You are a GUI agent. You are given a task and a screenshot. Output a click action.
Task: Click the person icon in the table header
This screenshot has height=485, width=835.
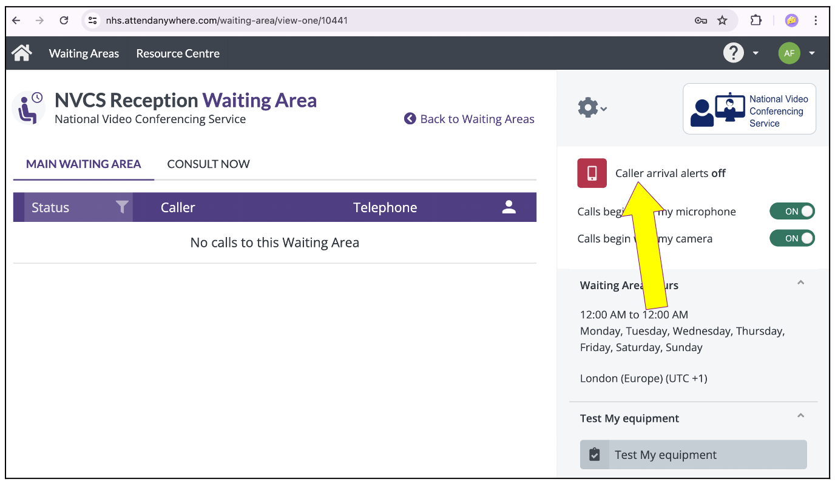pos(509,207)
